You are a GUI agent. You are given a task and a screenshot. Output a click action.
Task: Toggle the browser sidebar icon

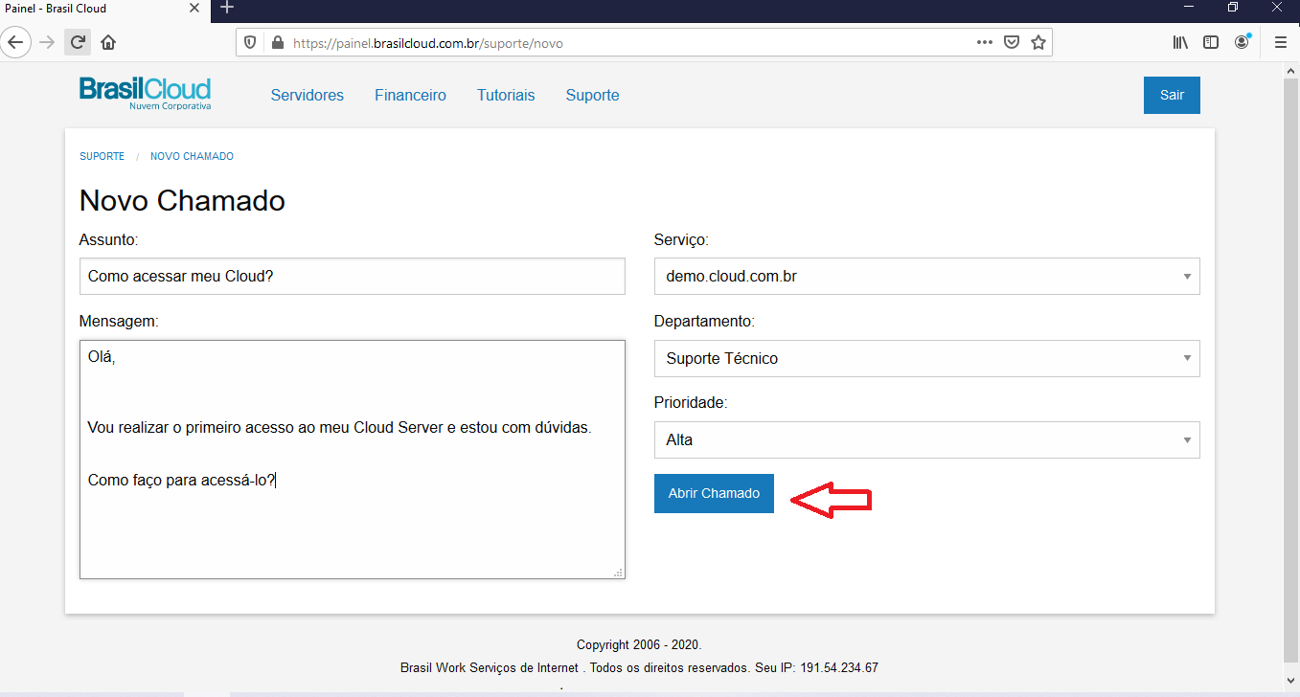(x=1211, y=42)
